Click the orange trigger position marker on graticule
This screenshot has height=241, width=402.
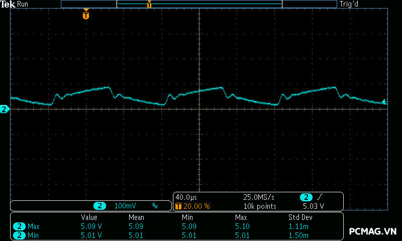86,15
